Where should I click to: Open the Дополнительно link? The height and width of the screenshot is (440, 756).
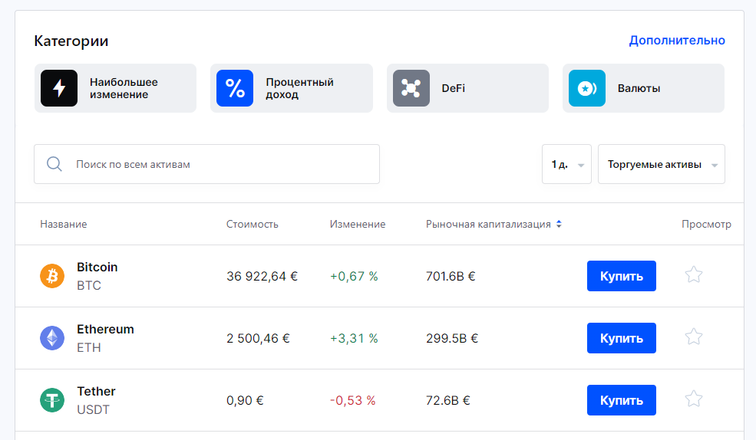(676, 41)
